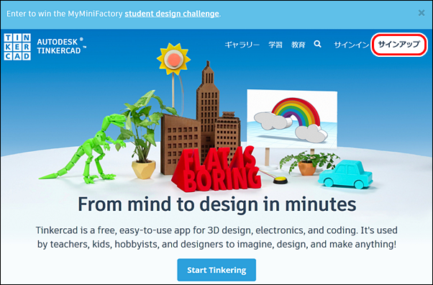
Task: Click the red FLAT IS BORING 3D text
Action: click(216, 171)
